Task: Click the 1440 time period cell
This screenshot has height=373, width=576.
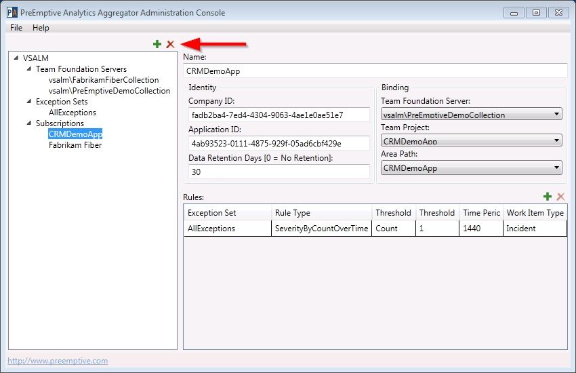Action: 481,229
